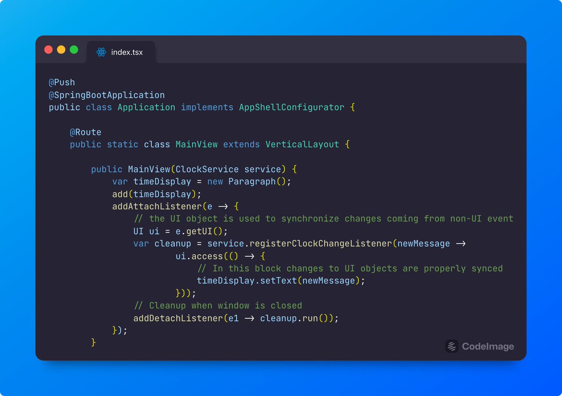This screenshot has width=562, height=396.
Task: Select the MainView class name
Action: point(196,144)
